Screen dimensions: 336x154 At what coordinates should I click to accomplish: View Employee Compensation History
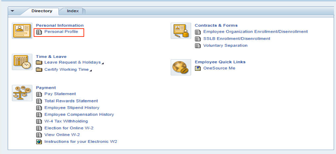pyautogui.click(x=79, y=115)
